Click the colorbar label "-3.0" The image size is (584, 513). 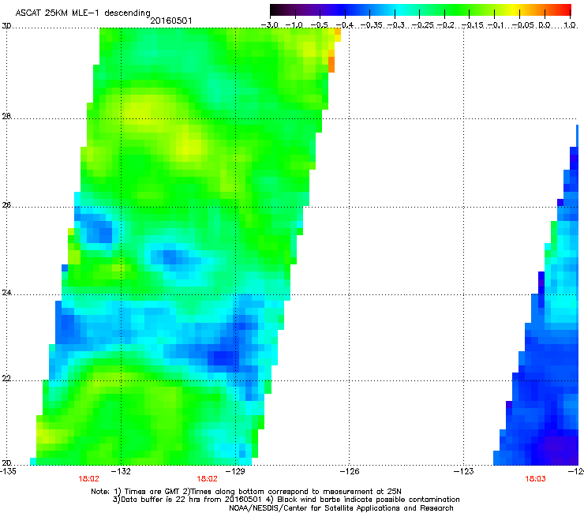click(x=269, y=25)
